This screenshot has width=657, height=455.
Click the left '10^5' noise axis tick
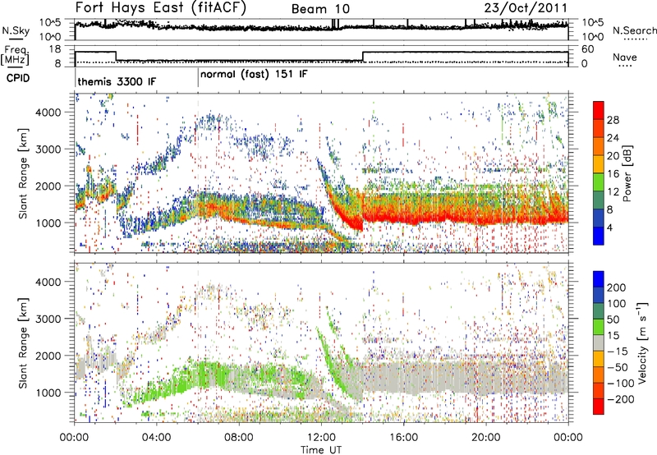(x=50, y=22)
